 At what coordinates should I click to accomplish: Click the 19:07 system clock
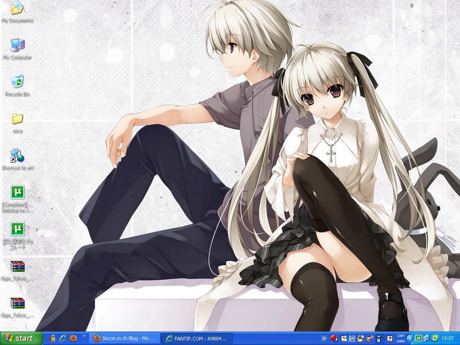tap(448, 339)
